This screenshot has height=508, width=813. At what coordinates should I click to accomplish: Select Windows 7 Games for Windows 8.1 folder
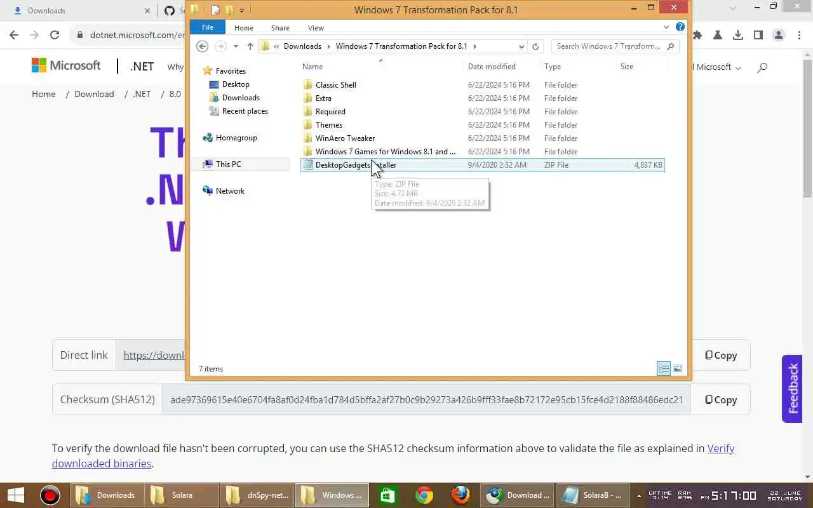click(386, 152)
